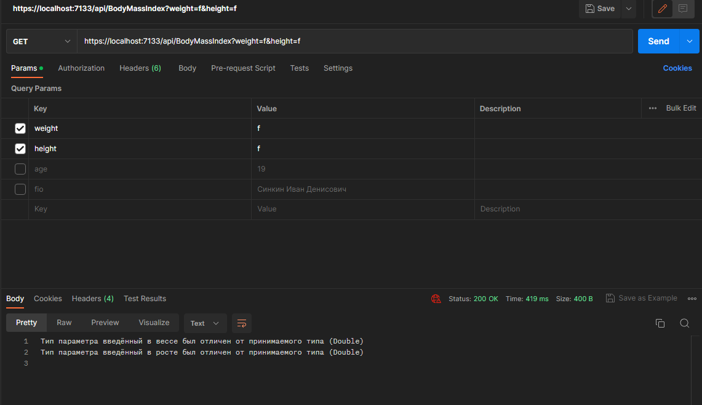This screenshot has height=405, width=702.
Task: Enable the age parameter checkbox
Action: (x=20, y=168)
